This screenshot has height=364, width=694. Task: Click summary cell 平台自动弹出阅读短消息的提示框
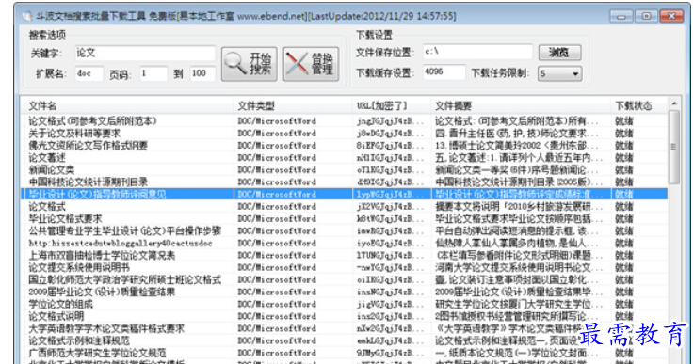point(517,230)
